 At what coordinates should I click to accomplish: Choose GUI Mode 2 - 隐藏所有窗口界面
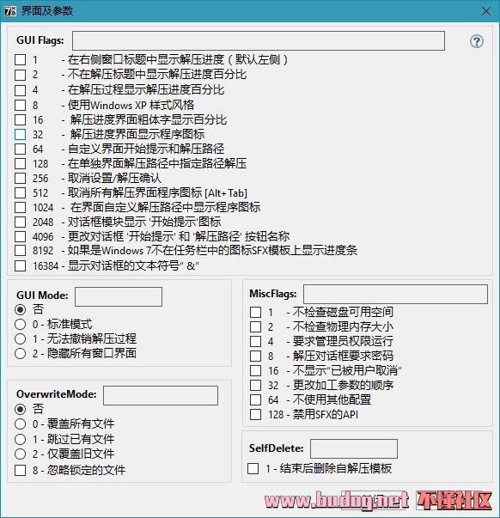[x=20, y=353]
